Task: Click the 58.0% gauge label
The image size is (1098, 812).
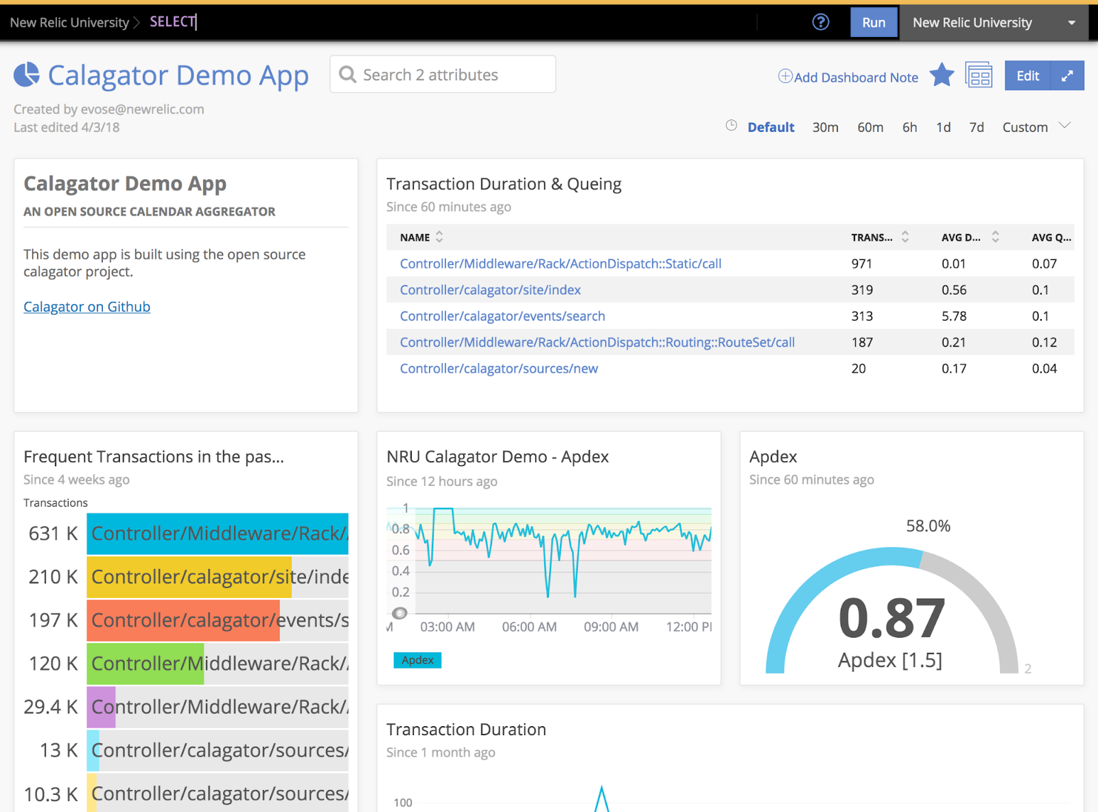Action: [928, 526]
